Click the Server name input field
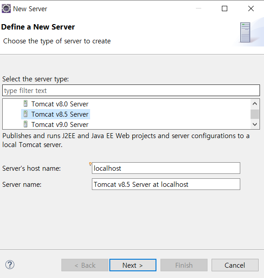Screen dimensions: 264x278 [x=166, y=184]
